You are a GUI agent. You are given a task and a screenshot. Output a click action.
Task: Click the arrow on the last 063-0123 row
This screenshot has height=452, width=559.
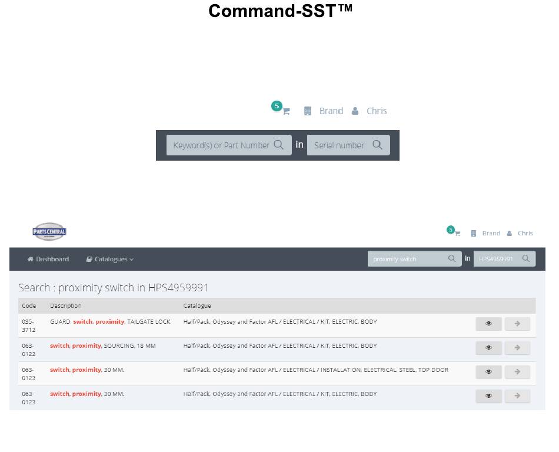517,395
